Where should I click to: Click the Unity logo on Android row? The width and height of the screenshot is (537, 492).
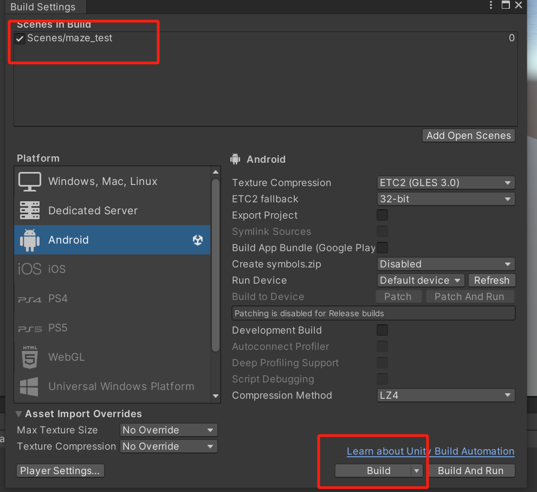coord(198,240)
